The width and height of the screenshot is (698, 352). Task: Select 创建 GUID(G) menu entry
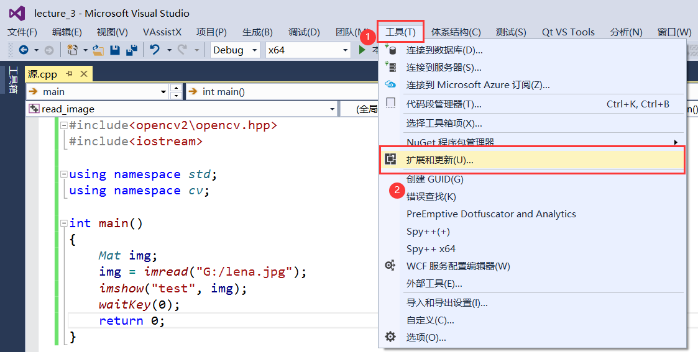pos(532,179)
